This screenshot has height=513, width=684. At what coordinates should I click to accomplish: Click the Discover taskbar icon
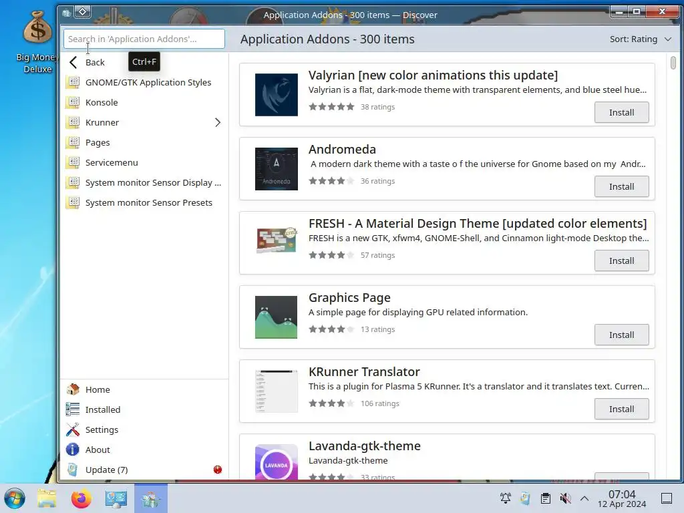[x=151, y=498]
